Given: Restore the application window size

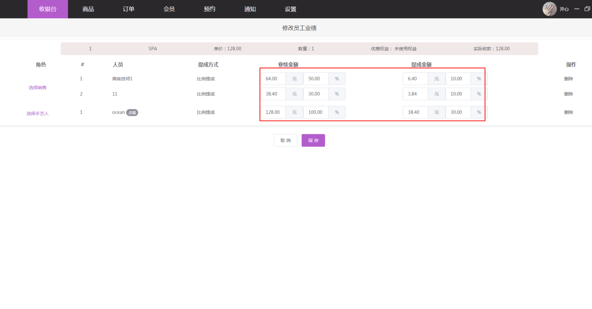Looking at the screenshot, I should [x=587, y=9].
